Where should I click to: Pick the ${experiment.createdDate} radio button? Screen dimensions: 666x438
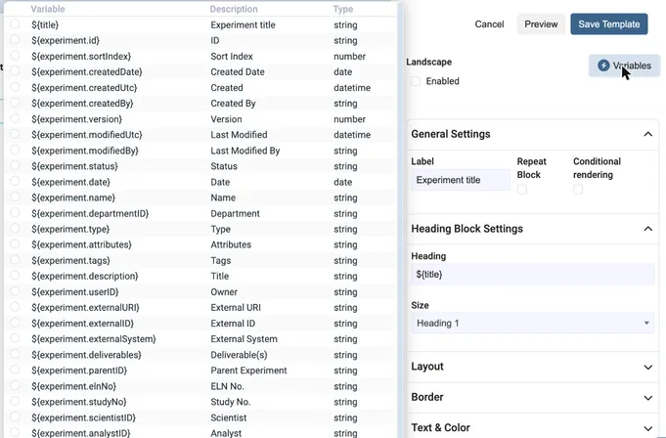coord(15,70)
